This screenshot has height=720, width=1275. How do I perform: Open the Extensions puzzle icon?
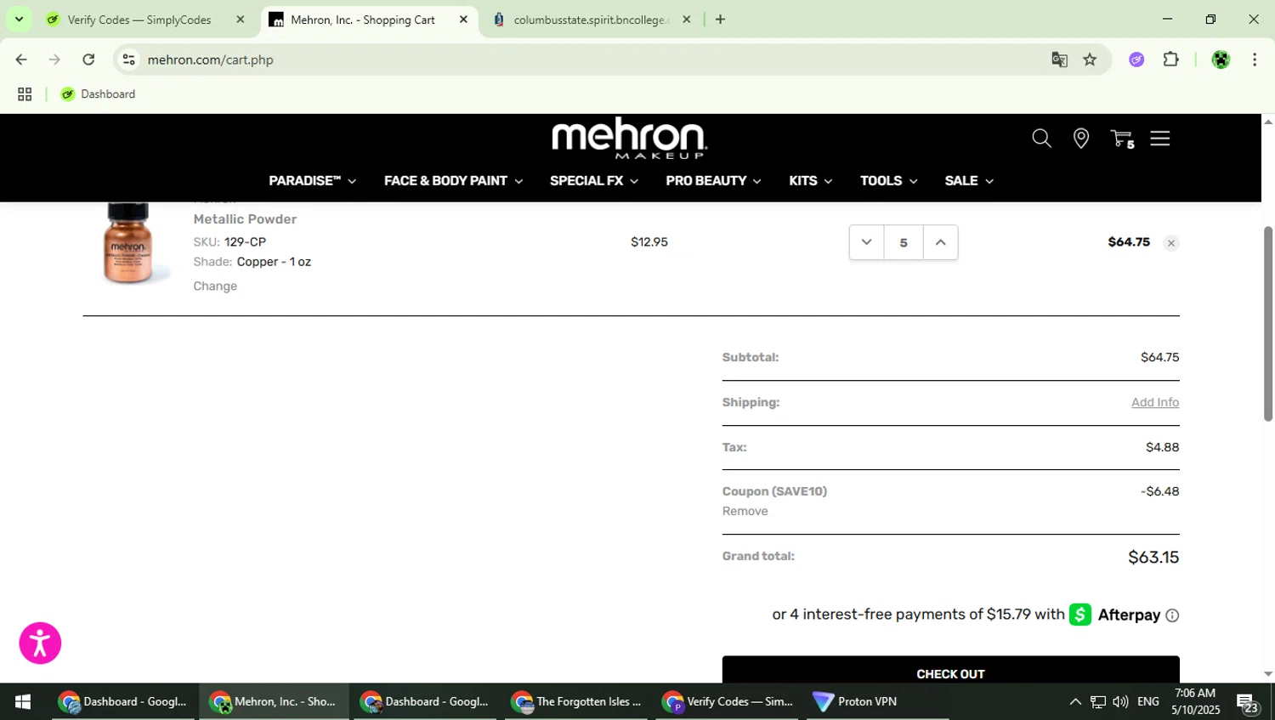click(x=1171, y=60)
